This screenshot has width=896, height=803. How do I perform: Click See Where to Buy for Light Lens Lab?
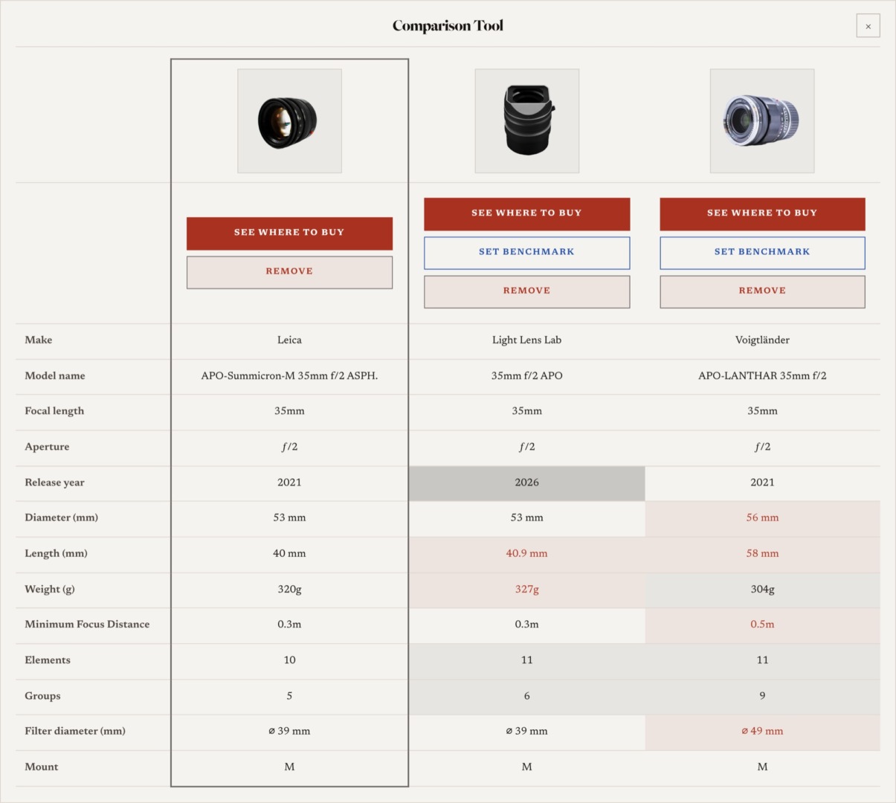coord(526,213)
